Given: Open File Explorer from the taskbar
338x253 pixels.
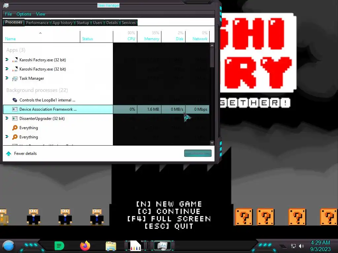Looking at the screenshot, I should [111, 246].
